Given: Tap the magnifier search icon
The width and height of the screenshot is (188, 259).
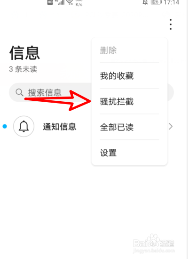Looking at the screenshot, I should (x=19, y=92).
